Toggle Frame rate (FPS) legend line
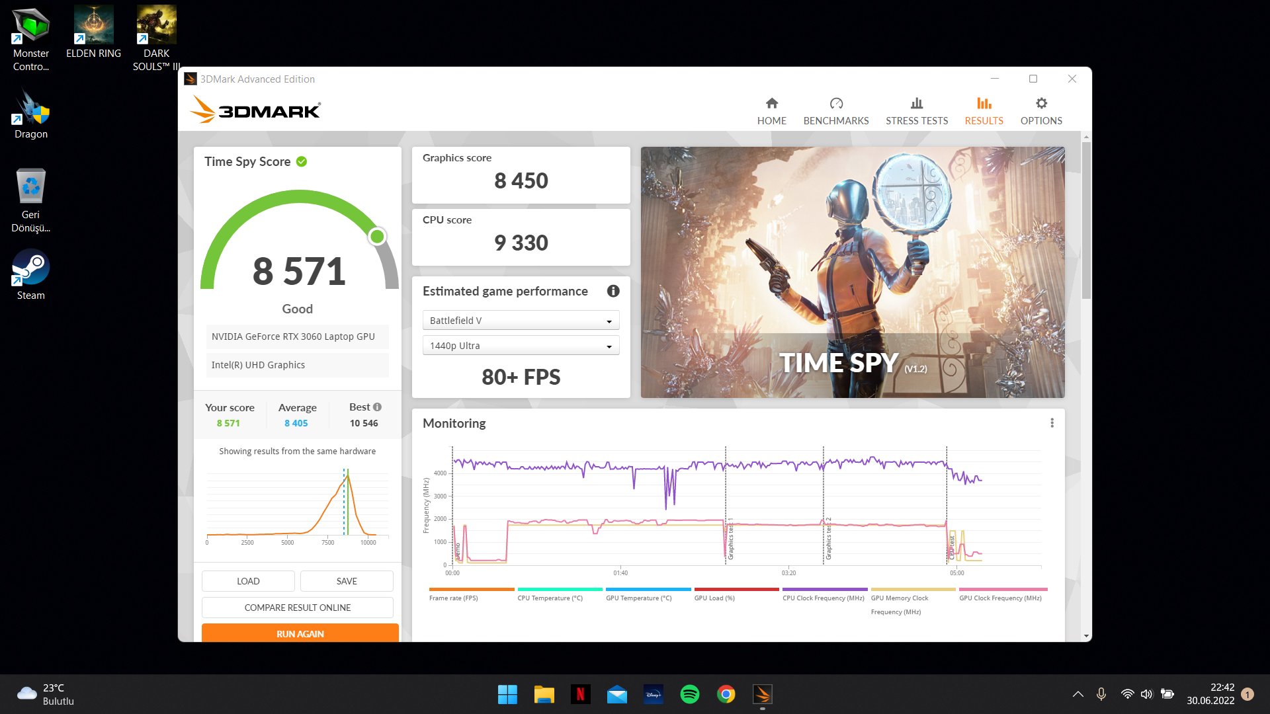The image size is (1270, 714). (x=471, y=589)
